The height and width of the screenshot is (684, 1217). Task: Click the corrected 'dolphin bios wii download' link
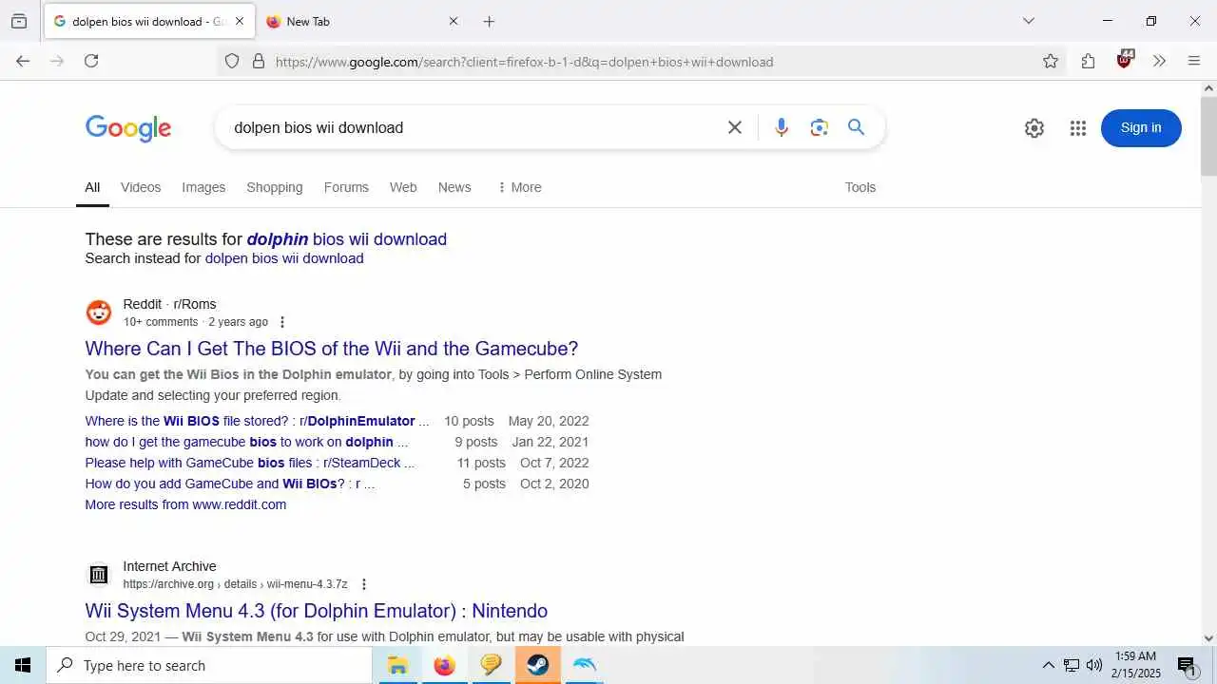click(x=347, y=239)
